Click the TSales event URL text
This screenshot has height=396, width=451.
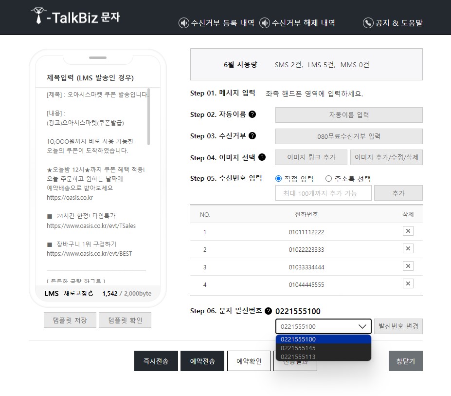[91, 226]
